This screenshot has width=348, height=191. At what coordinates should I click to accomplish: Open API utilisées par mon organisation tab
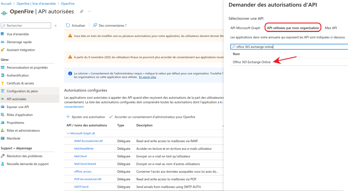pos(293,28)
